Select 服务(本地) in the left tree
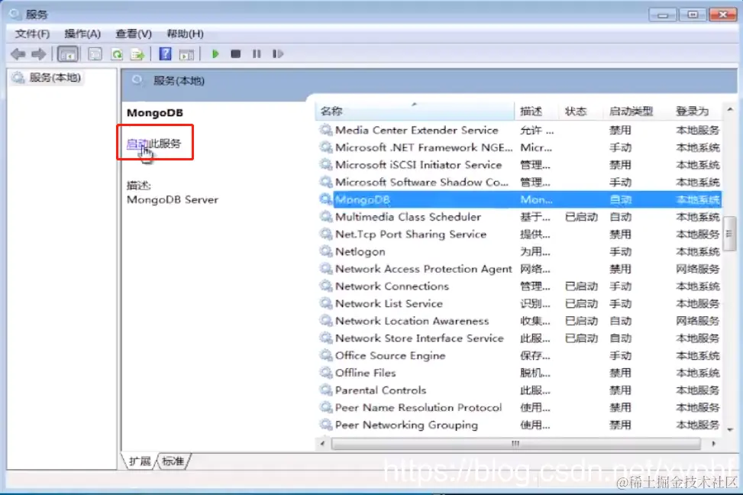 [54, 77]
